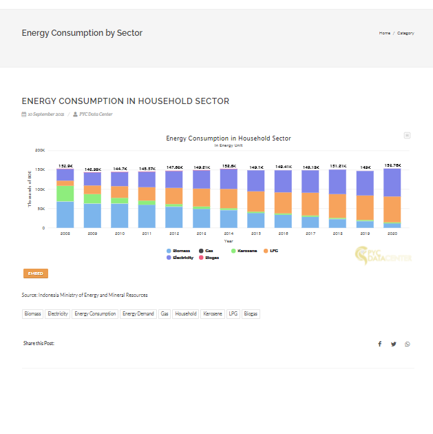Screen dimensions: 433x434
Task: Toggle Biomass series in chart legend
Action: [178, 251]
